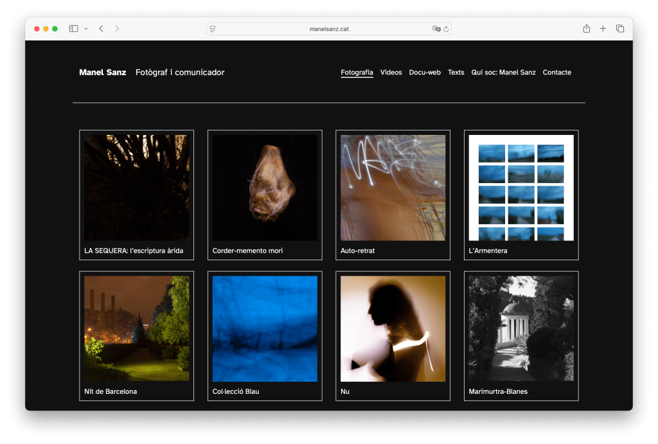Image resolution: width=658 pixels, height=444 pixels.
Task: Click the Manel Sanz site title
Action: [x=102, y=73]
